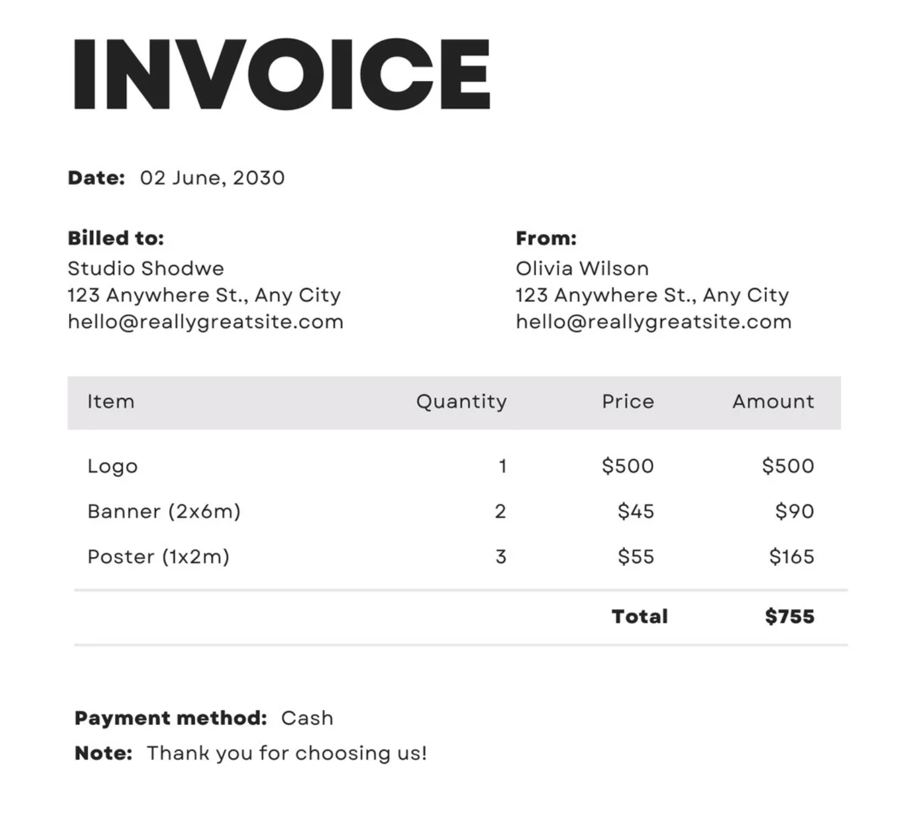Click the $45 banner price
This screenshot has height=818, width=924.
(635, 511)
